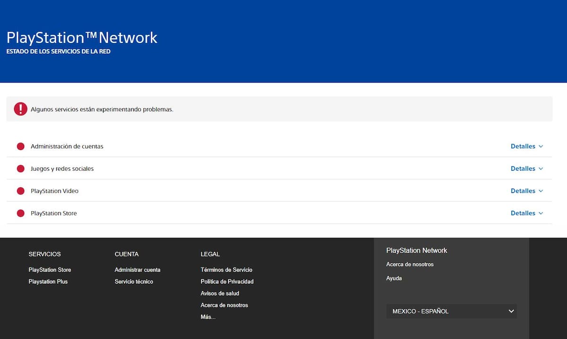567x339 pixels.
Task: Select the PlayStation Store service row label
Action: click(x=54, y=213)
